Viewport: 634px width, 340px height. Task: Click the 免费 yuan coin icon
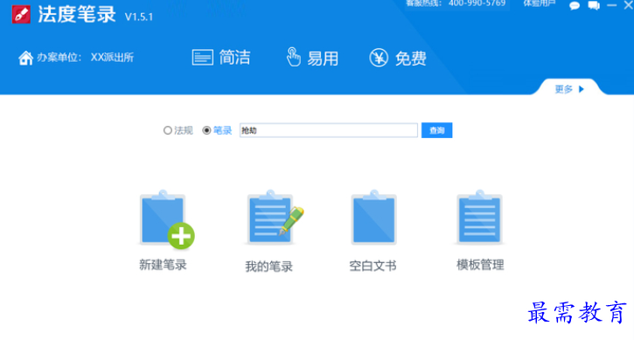379,58
